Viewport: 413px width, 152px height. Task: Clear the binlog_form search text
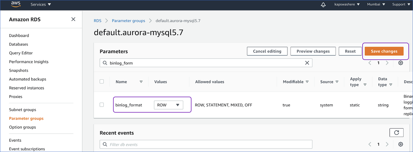click(x=307, y=63)
